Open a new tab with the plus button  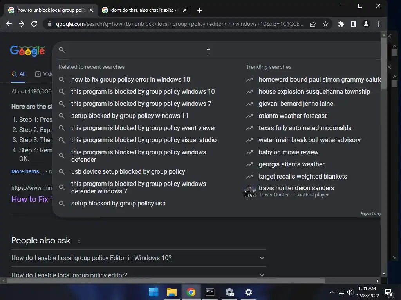200,10
